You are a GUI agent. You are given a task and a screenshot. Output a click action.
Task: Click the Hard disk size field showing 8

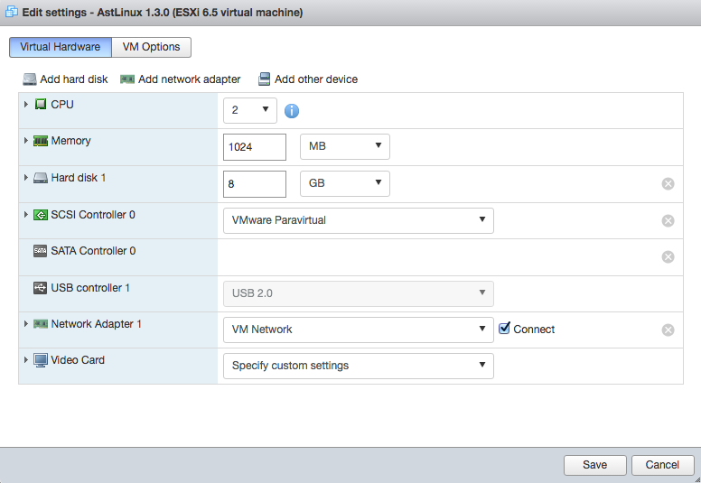[255, 184]
